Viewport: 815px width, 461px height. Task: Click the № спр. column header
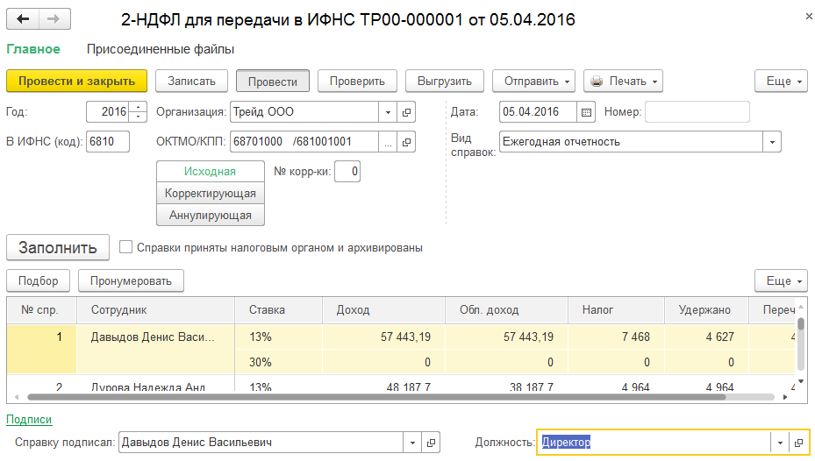point(41,310)
